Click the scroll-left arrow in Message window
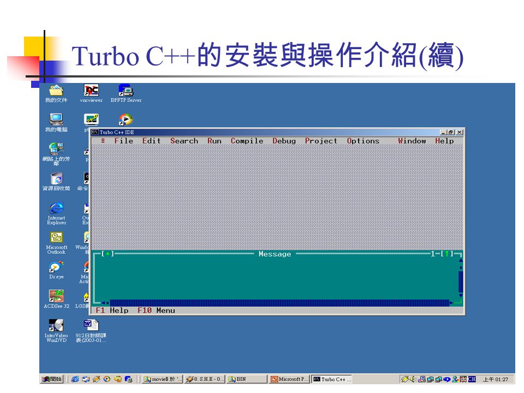Screen dimensions: 524x393 coord(103,303)
